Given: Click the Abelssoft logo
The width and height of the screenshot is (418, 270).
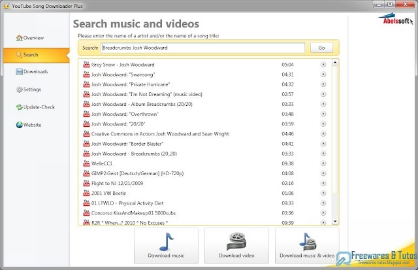Looking at the screenshot, I should (396, 19).
